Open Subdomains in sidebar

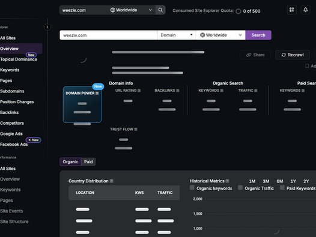pyautogui.click(x=12, y=91)
